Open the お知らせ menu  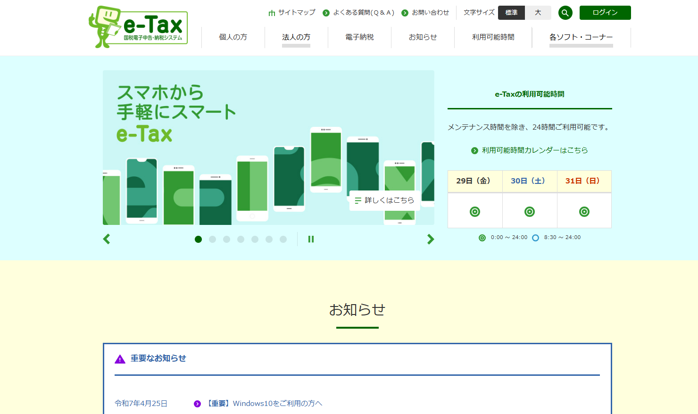click(x=423, y=37)
